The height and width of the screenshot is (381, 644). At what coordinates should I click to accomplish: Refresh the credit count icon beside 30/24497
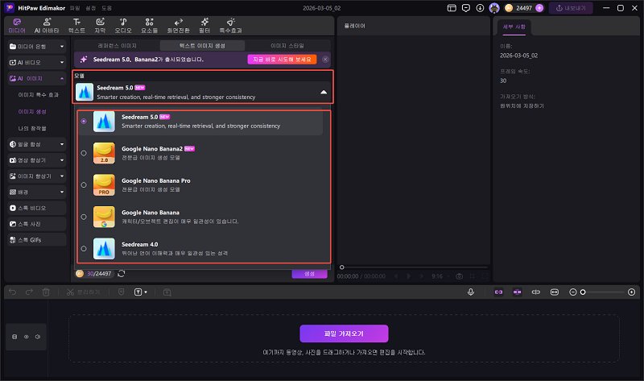click(122, 274)
